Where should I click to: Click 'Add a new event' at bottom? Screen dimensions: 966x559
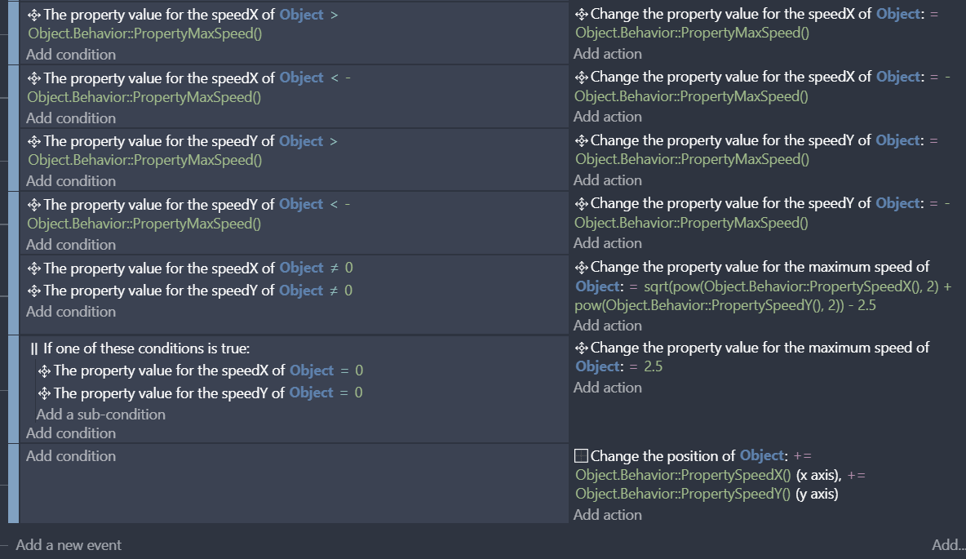click(x=69, y=545)
